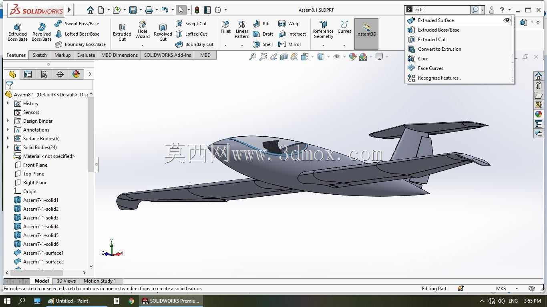Select Recognize Features from search results
The image size is (547, 307).
point(459,78)
